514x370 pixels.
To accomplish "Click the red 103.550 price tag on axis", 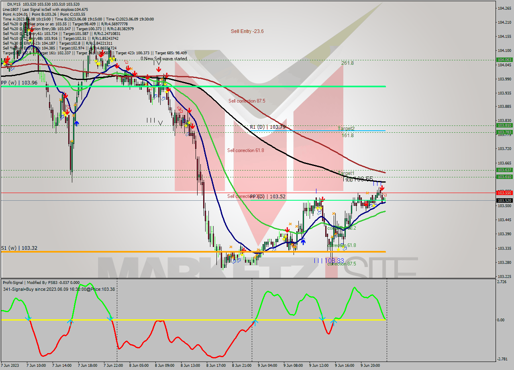I will coord(504,193).
